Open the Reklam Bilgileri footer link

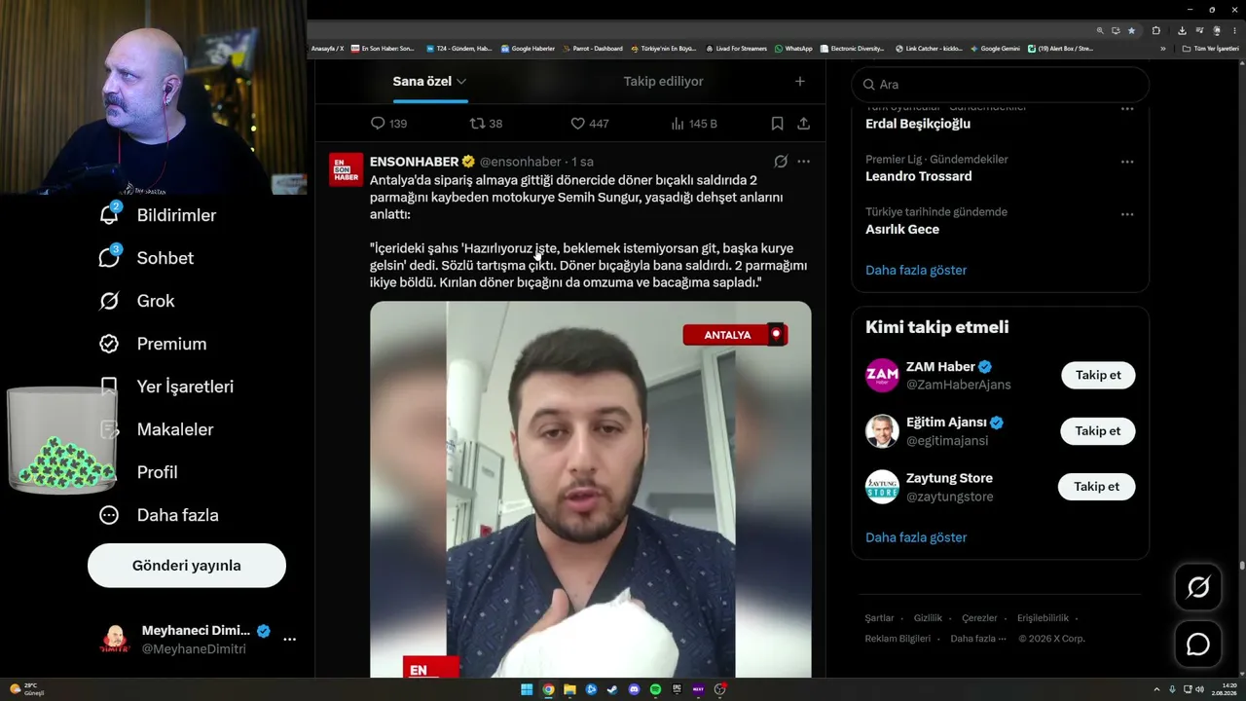[898, 639]
